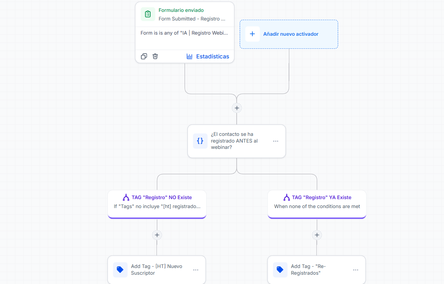Image resolution: width=444 pixels, height=284 pixels.
Task: Click branch icon of TAG "Registro" NO Existe
Action: 126,197
